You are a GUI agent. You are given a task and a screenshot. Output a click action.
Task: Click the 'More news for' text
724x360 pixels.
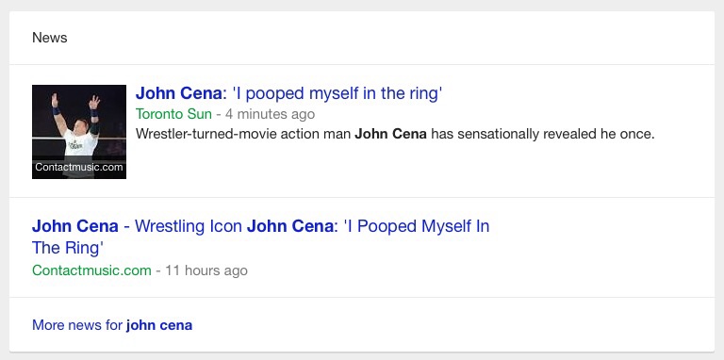coord(77,325)
